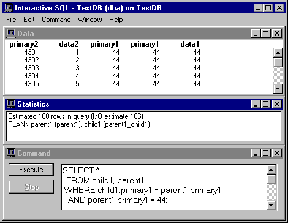Click the Data window title bar
288x223 pixels.
pos(143,34)
